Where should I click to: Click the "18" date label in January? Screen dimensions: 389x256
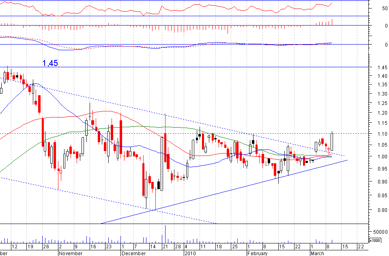coord(219,247)
